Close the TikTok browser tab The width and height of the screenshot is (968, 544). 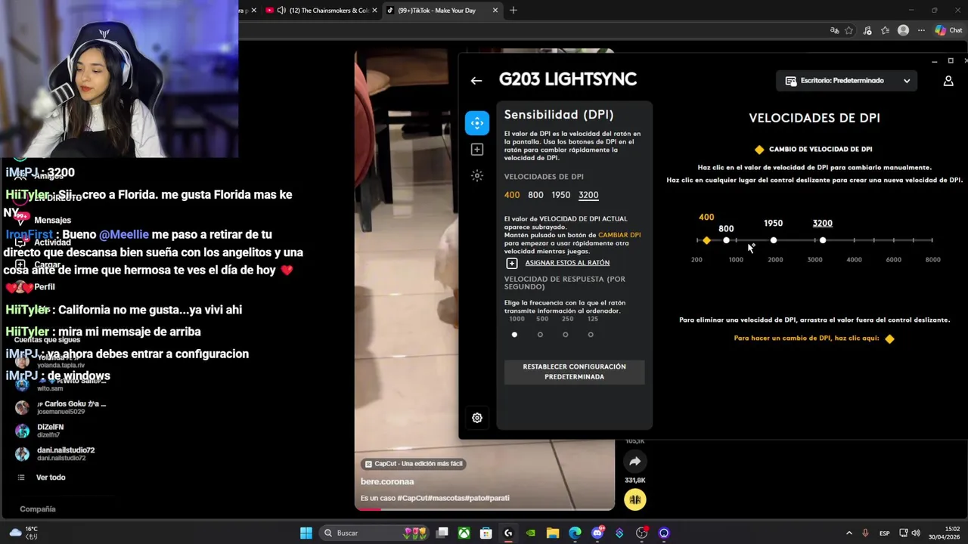pos(495,11)
